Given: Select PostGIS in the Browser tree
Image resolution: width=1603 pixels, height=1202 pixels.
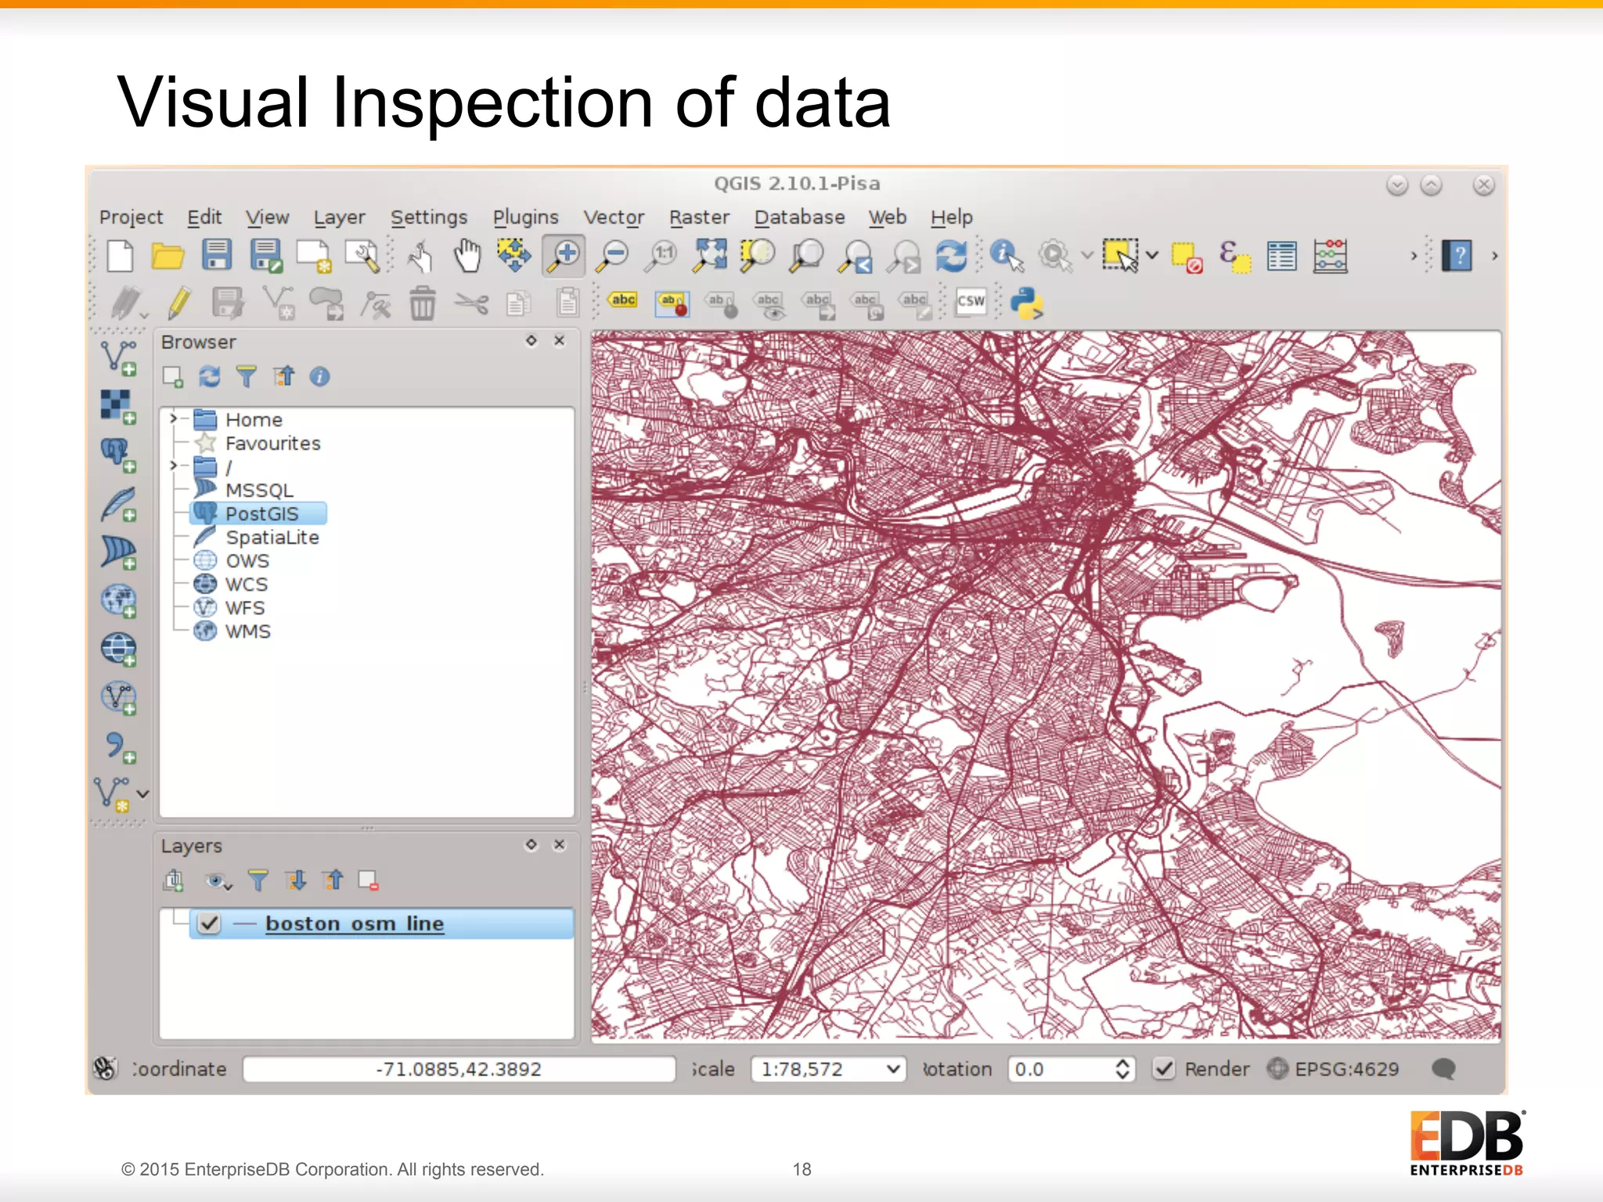Looking at the screenshot, I should pyautogui.click(x=262, y=514).
